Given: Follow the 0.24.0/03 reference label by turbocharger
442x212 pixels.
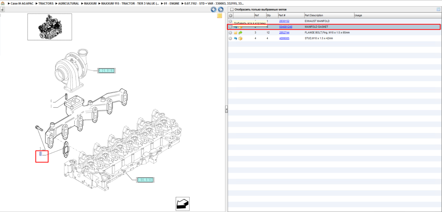Looking at the screenshot, I should pyautogui.click(x=106, y=71).
